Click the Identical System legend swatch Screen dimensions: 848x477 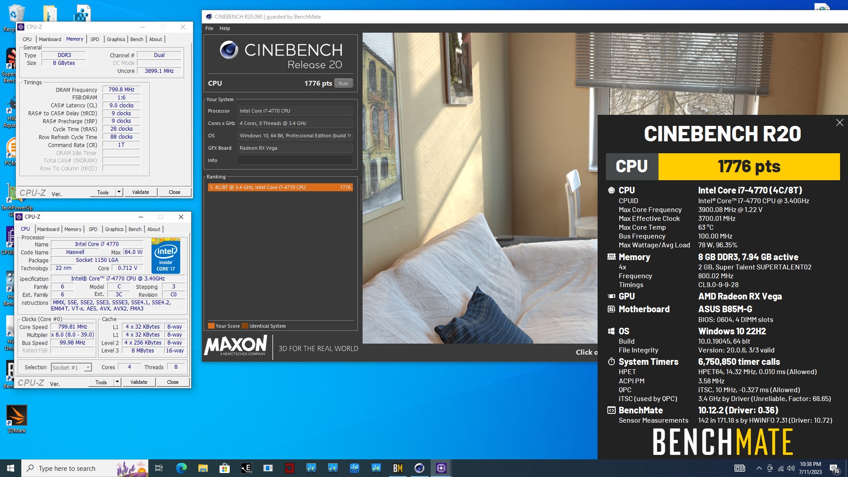tap(245, 326)
